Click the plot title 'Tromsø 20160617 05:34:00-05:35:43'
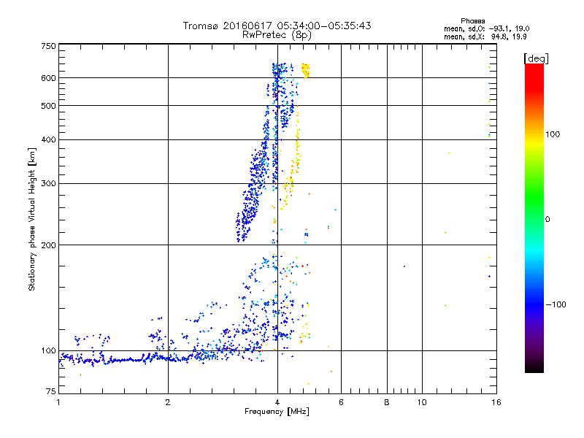The height and width of the screenshot is (438, 584). (277, 26)
